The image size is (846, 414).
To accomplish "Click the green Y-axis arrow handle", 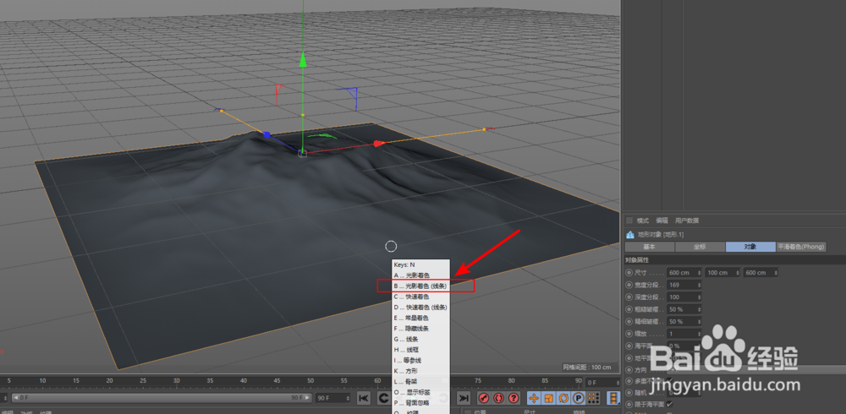I will [x=303, y=59].
